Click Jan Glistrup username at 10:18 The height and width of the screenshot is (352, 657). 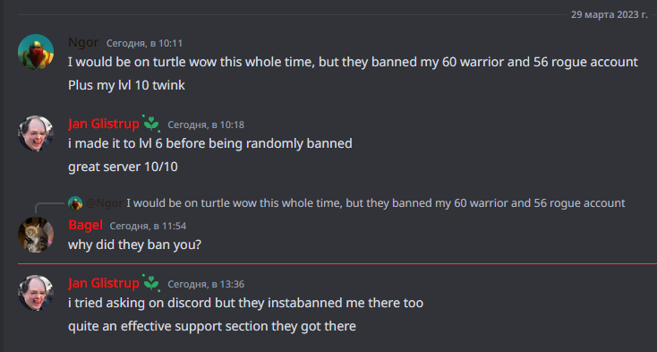104,124
